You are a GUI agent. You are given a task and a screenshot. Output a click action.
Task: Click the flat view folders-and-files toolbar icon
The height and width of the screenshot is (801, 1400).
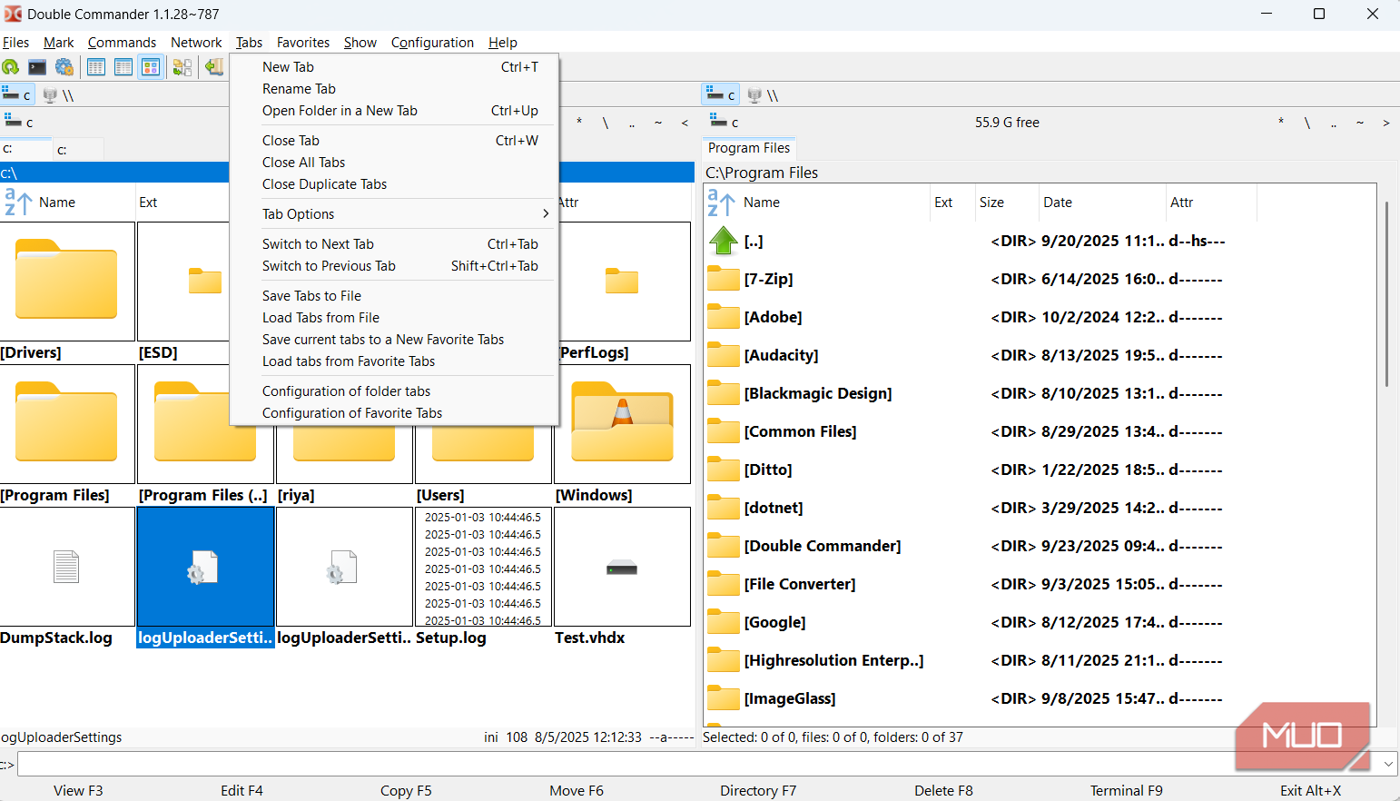coord(182,67)
